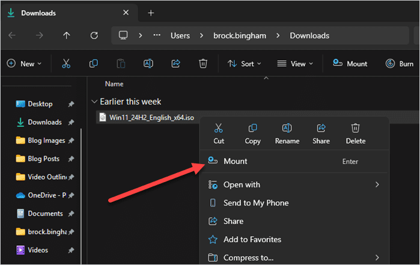Select the Downloads tab title
The width and height of the screenshot is (420, 265).
pyautogui.click(x=38, y=13)
